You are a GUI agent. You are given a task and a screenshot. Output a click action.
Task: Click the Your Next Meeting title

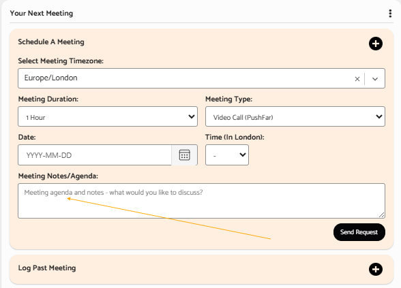(42, 14)
